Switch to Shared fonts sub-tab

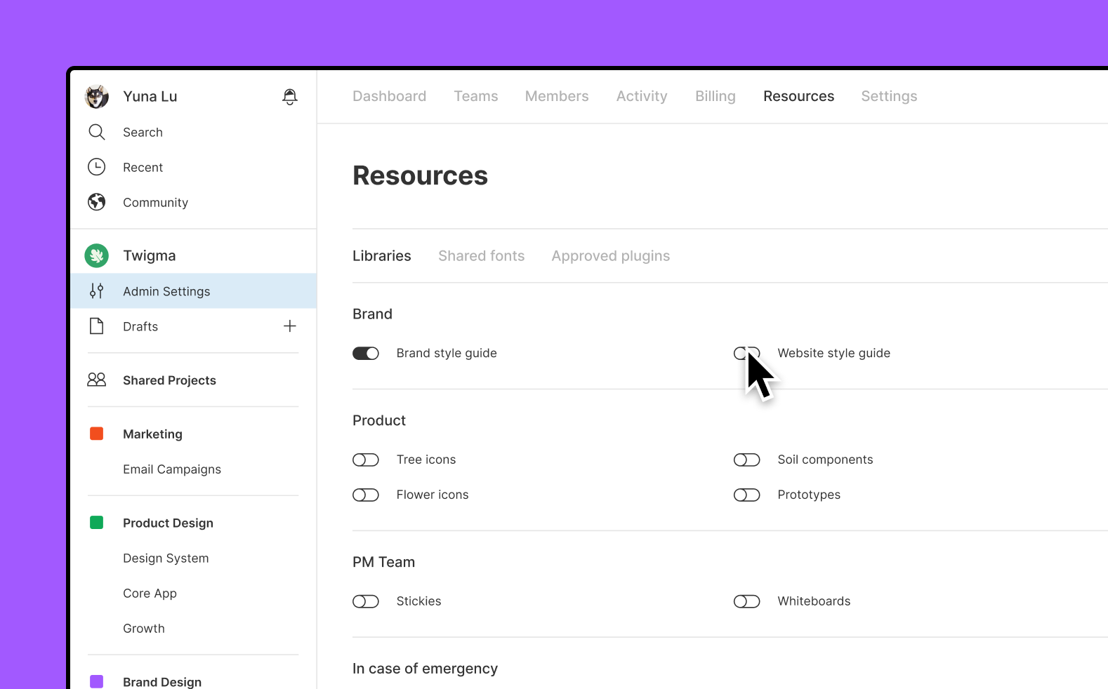click(x=481, y=256)
